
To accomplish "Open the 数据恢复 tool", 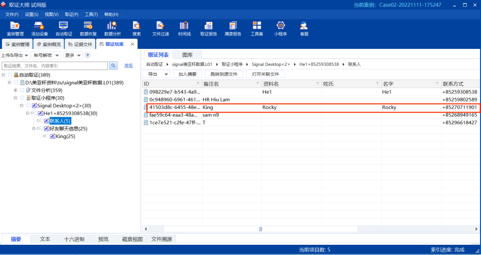I will [x=88, y=28].
